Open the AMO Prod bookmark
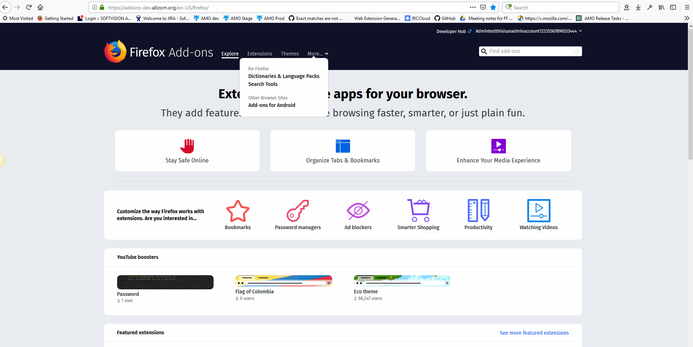 [x=271, y=18]
